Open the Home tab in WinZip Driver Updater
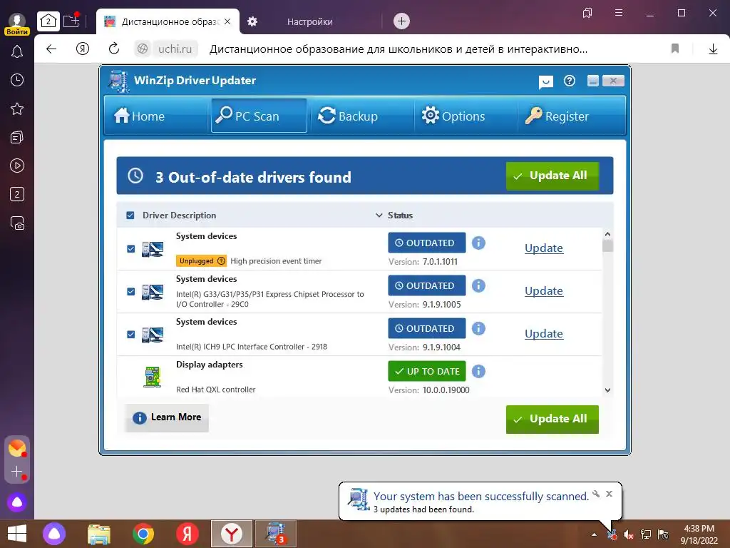 click(x=155, y=116)
